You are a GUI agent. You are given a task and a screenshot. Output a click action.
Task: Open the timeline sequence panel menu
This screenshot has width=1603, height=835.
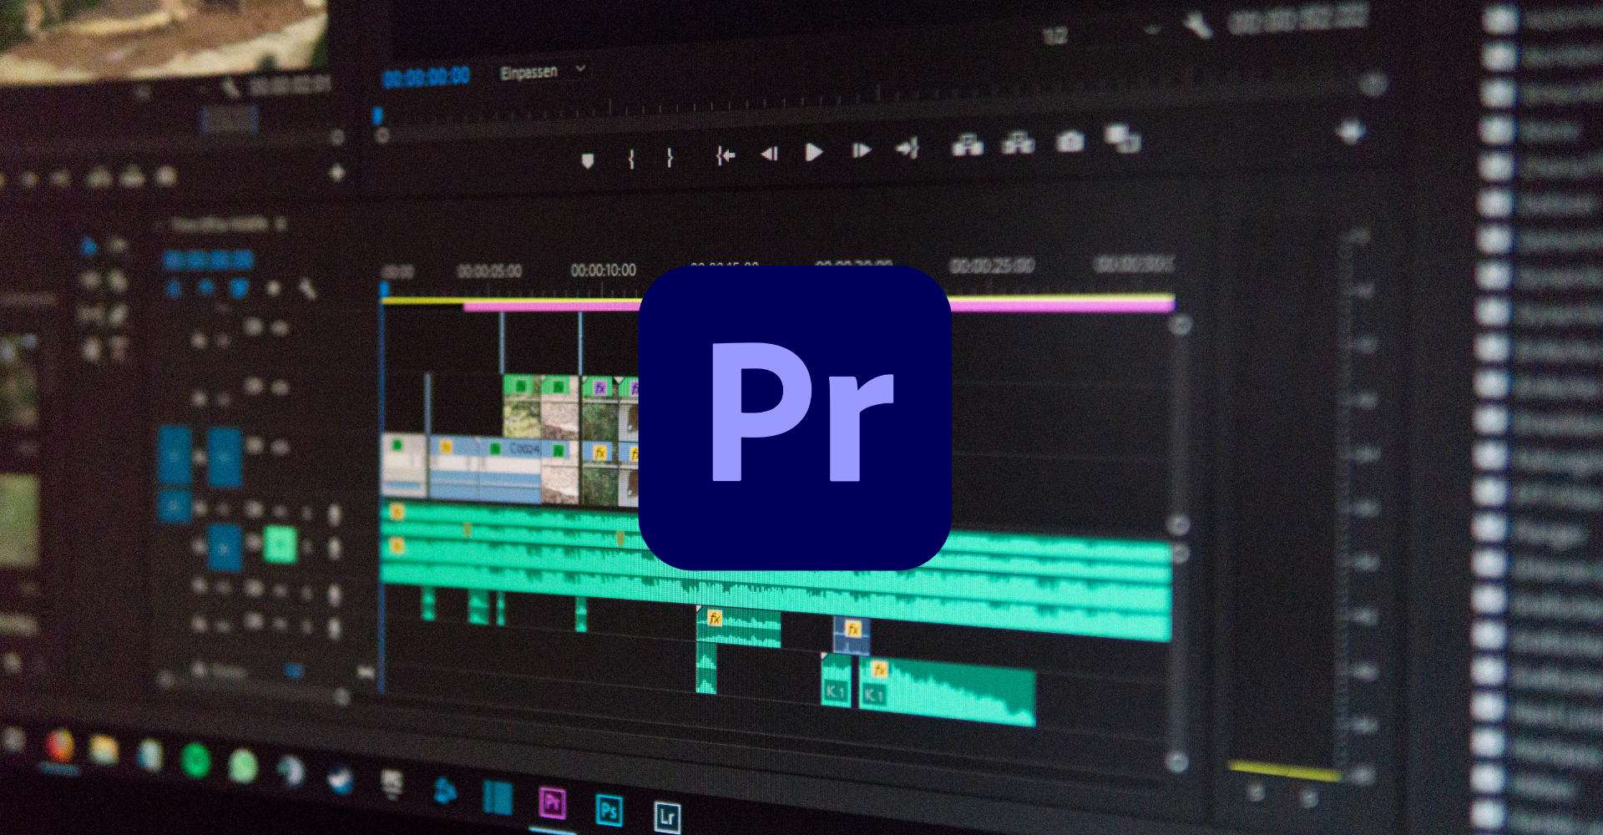click(281, 224)
